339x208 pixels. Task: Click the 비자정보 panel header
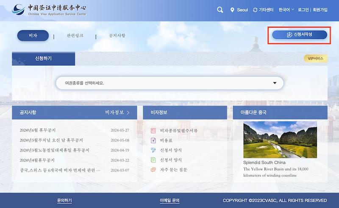[185, 112]
